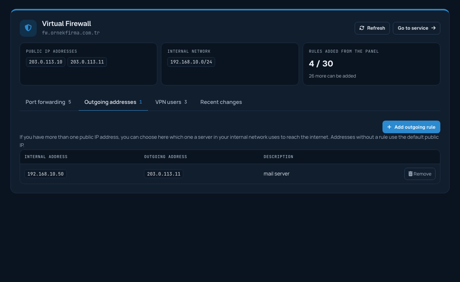
Task: Remove the mail server outgoing rule
Action: click(x=420, y=174)
